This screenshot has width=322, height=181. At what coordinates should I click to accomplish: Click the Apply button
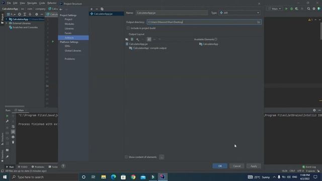point(254,166)
